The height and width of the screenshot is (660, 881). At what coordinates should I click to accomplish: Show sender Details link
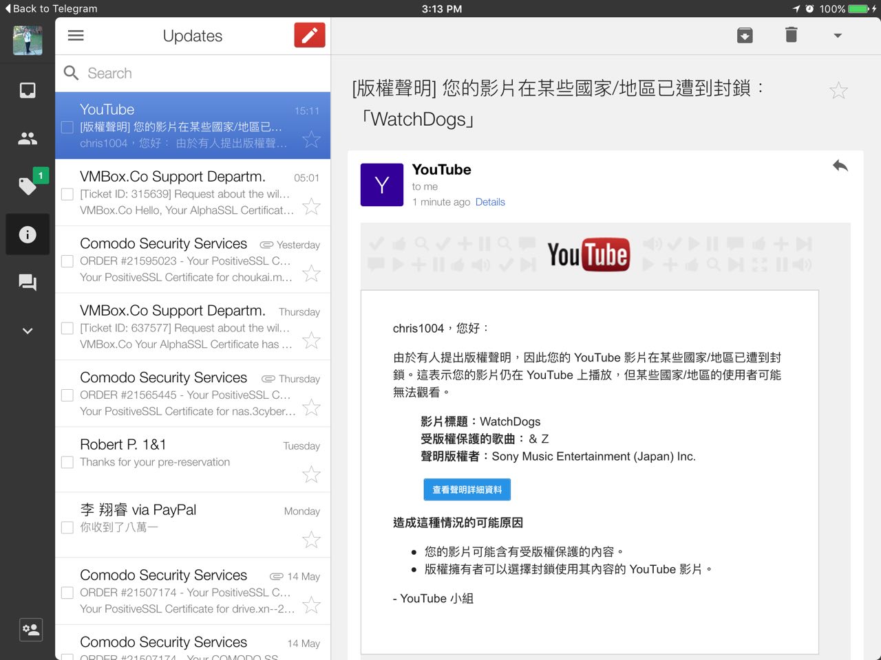click(490, 202)
